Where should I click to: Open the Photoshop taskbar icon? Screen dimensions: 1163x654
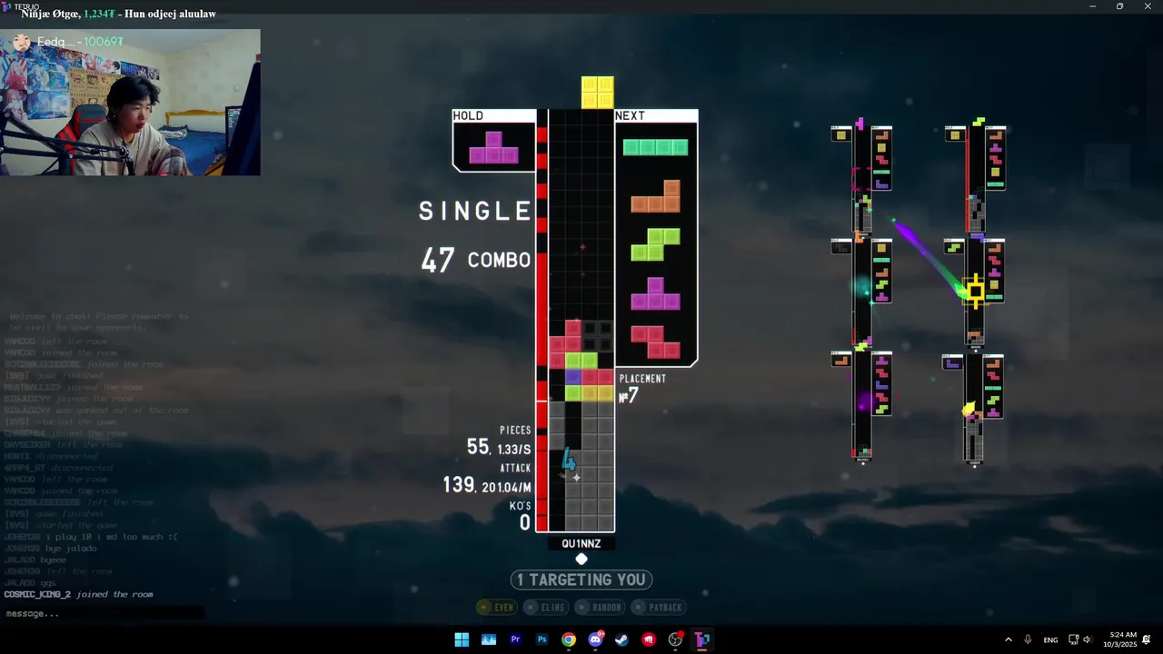point(542,639)
